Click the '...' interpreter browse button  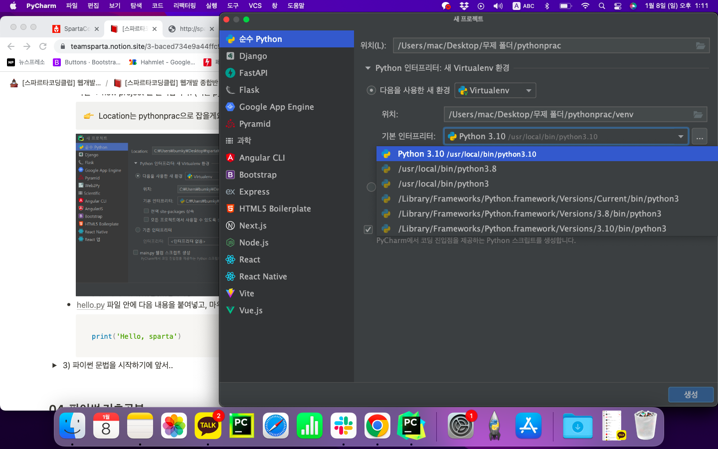coord(700,137)
